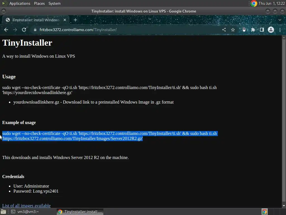Image resolution: width=286 pixels, height=215 pixels.
Task: Share this page via share icon
Action: (224, 30)
